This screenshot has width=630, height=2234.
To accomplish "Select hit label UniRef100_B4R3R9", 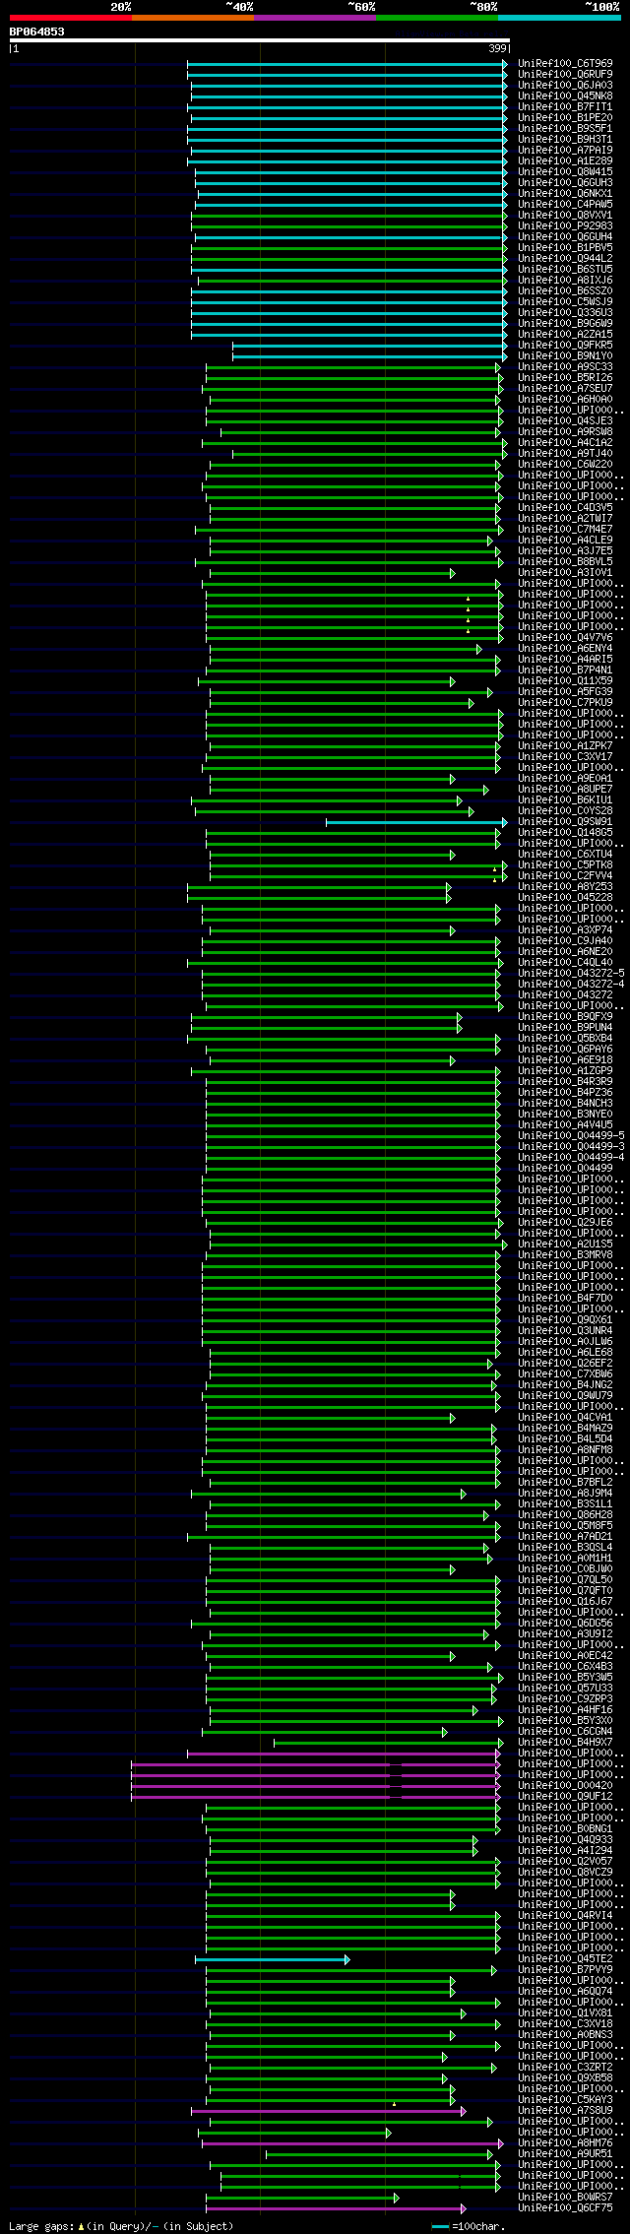I will coord(565,1082).
